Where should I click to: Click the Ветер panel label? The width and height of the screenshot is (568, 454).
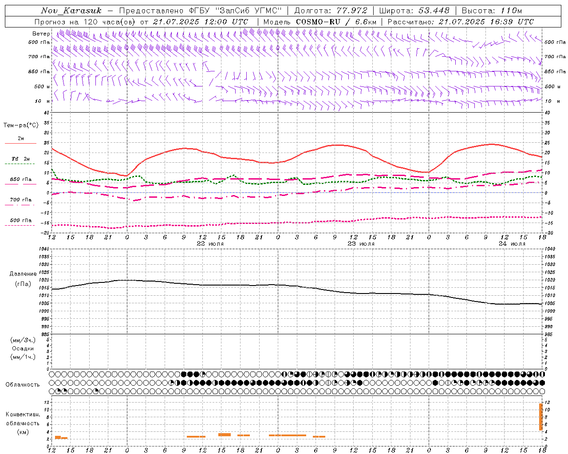tap(41, 34)
